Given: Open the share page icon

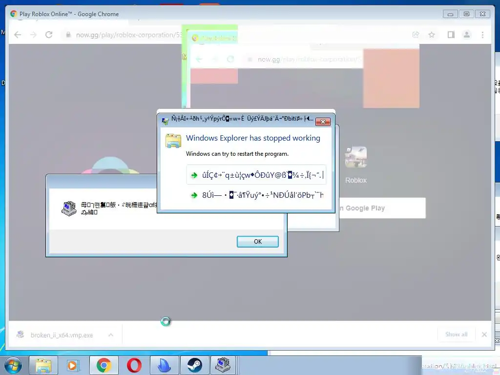Looking at the screenshot, I should (416, 35).
